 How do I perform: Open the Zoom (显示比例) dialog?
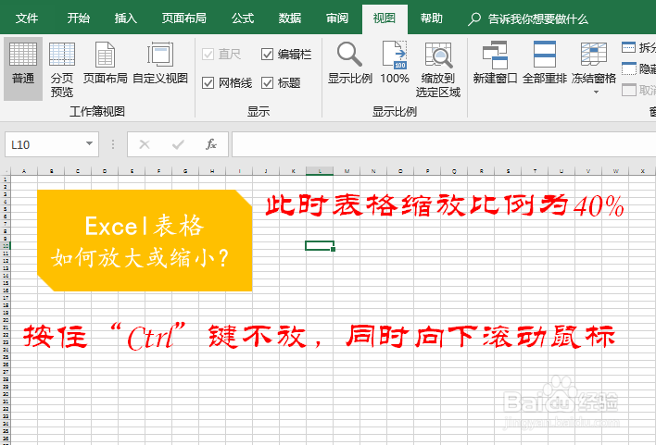coord(349,63)
